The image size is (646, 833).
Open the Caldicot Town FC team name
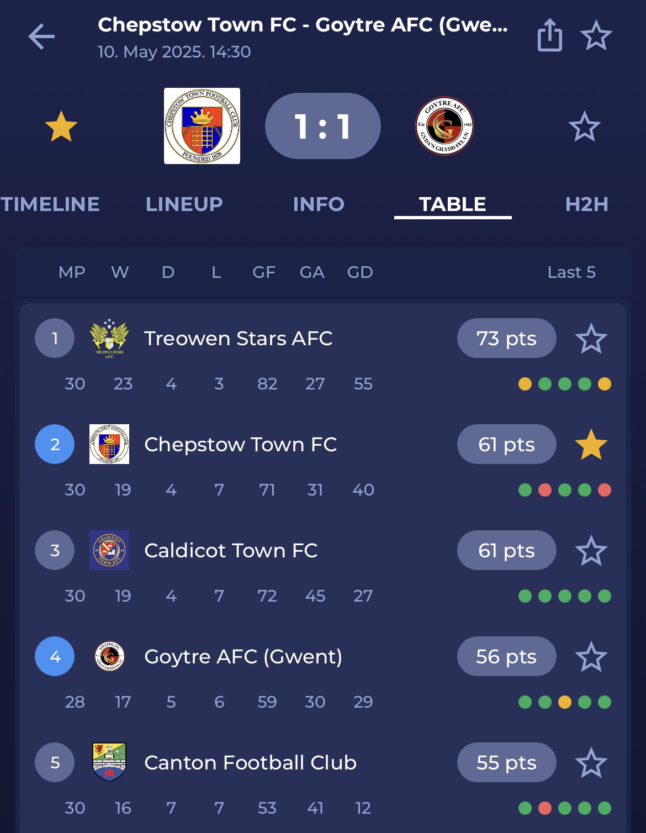click(231, 551)
